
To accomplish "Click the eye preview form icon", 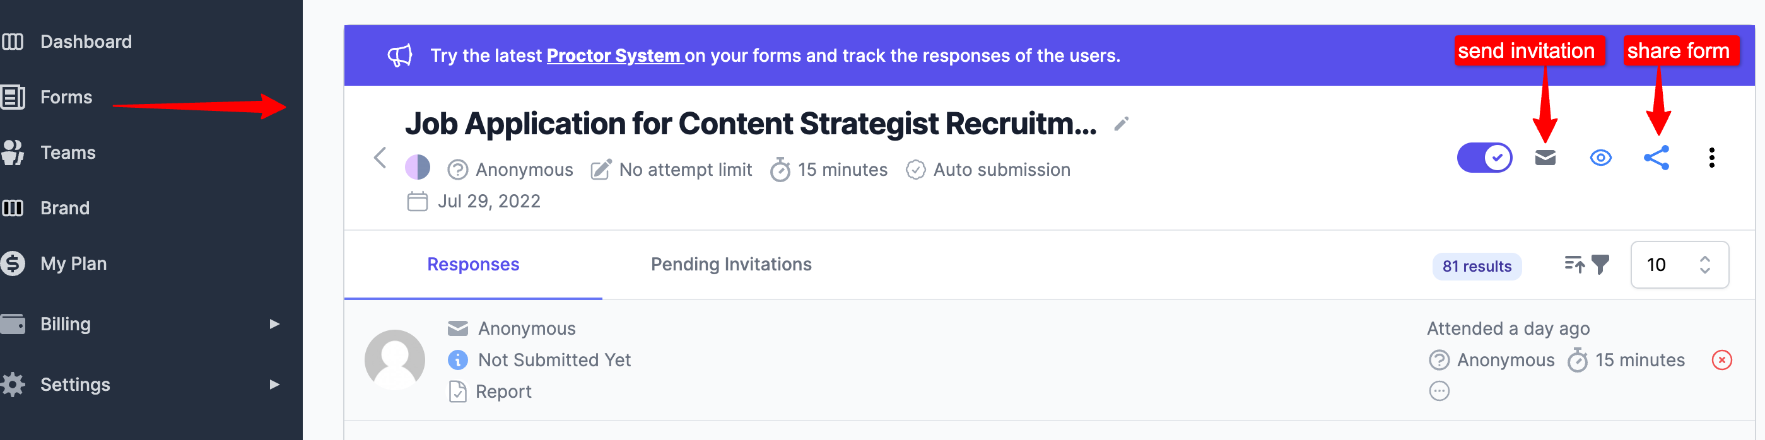I will (x=1600, y=158).
